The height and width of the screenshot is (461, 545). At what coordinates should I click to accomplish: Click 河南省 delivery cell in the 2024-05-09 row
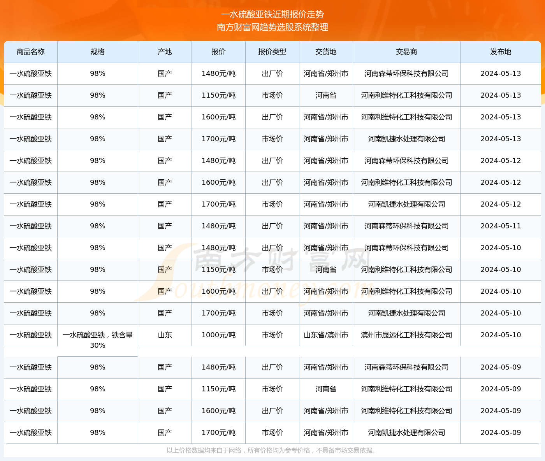[326, 389]
